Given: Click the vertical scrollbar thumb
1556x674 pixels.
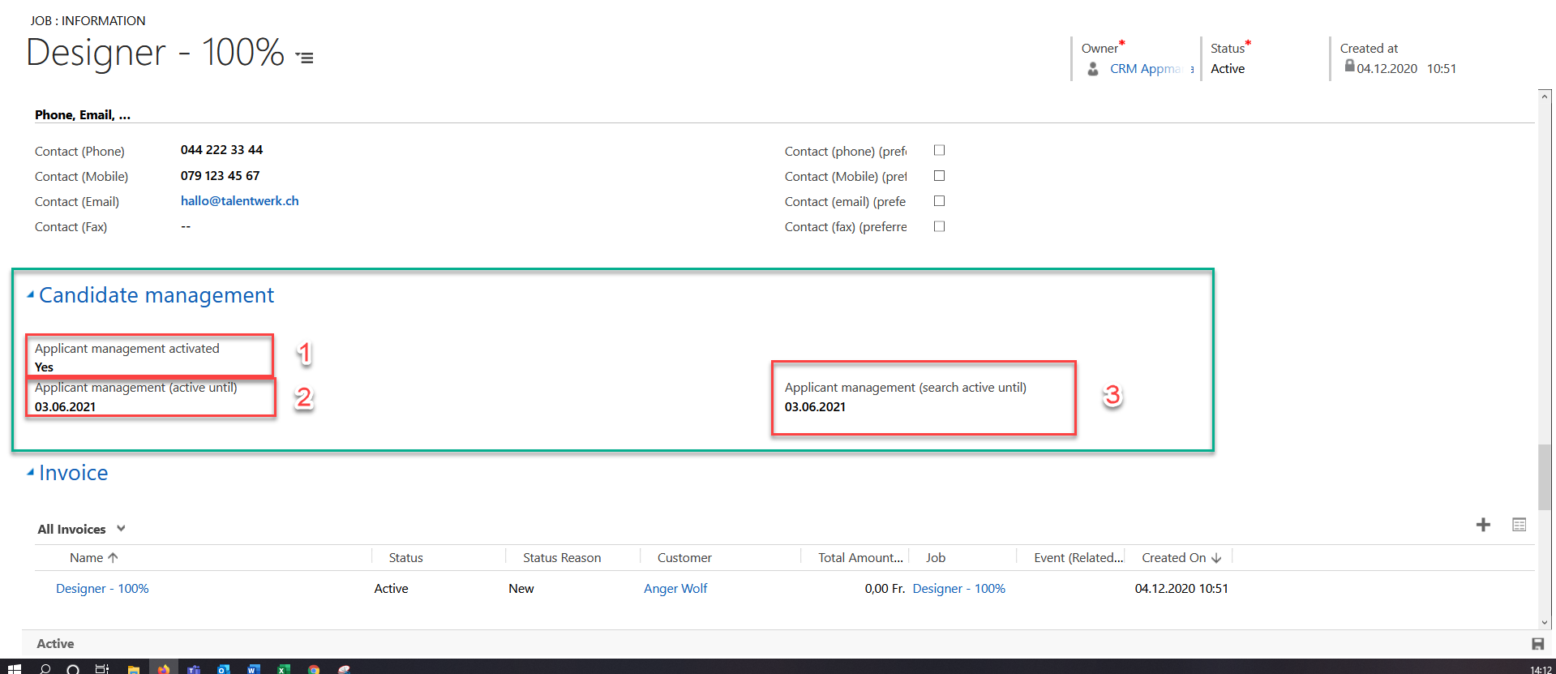Looking at the screenshot, I should click(1545, 478).
